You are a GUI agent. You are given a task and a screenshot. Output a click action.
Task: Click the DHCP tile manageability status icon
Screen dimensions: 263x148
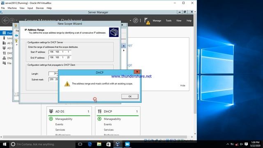[99, 119]
